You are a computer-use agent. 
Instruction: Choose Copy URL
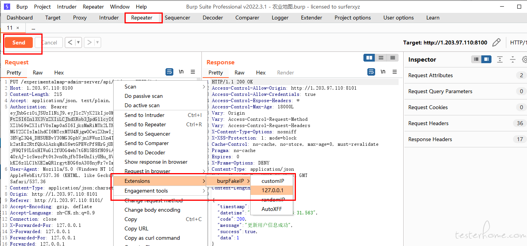pyautogui.click(x=160, y=228)
